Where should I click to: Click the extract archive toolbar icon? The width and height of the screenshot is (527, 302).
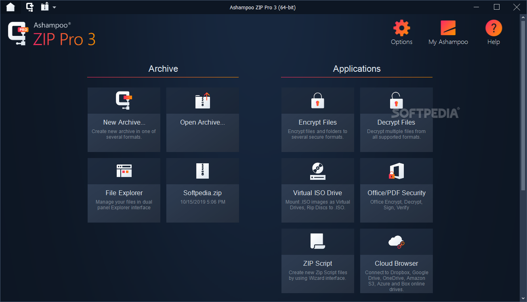pos(45,7)
